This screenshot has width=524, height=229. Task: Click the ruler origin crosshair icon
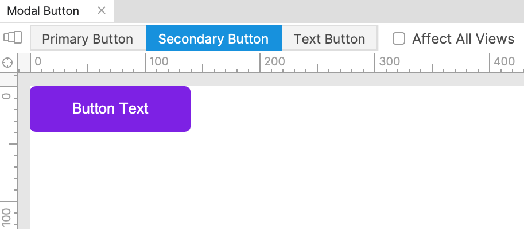(7, 63)
